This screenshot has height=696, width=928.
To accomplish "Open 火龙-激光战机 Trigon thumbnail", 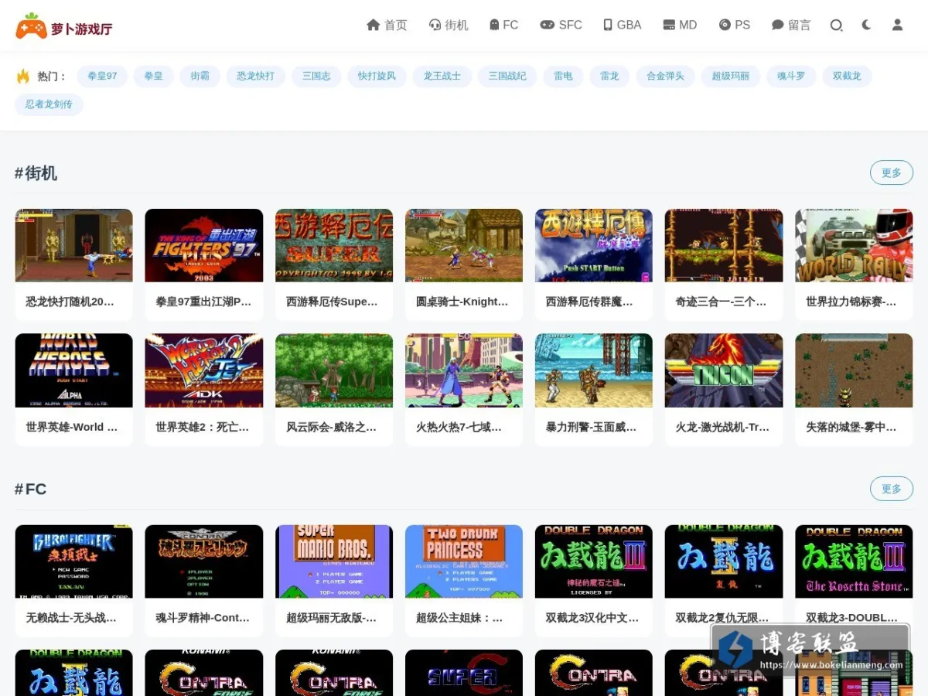I will [724, 370].
